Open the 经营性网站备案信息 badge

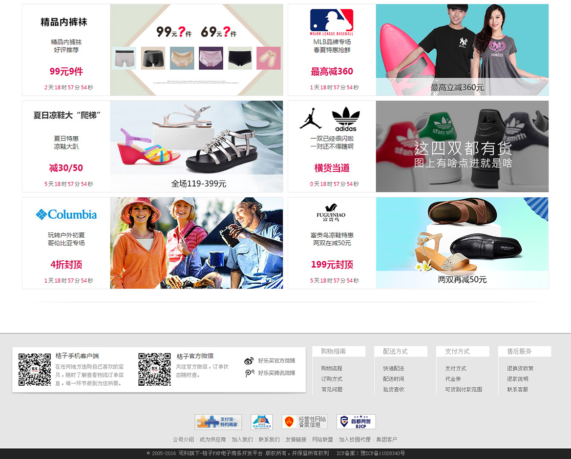(x=304, y=422)
